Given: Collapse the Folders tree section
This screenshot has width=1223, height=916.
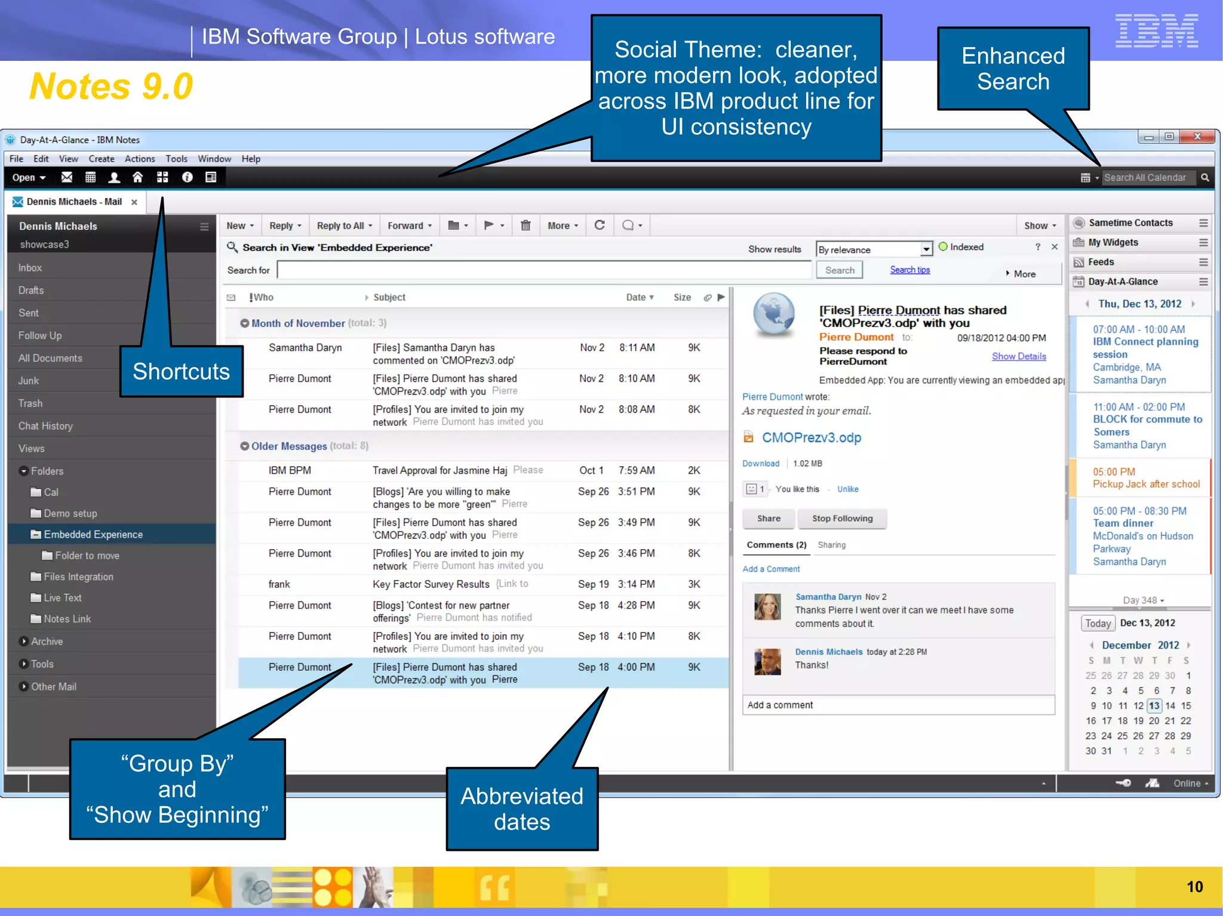Looking at the screenshot, I should pyautogui.click(x=24, y=471).
